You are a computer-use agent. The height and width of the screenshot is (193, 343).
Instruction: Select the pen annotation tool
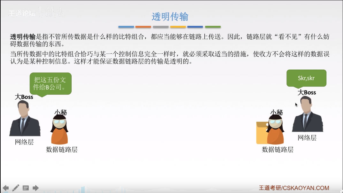[16, 188]
